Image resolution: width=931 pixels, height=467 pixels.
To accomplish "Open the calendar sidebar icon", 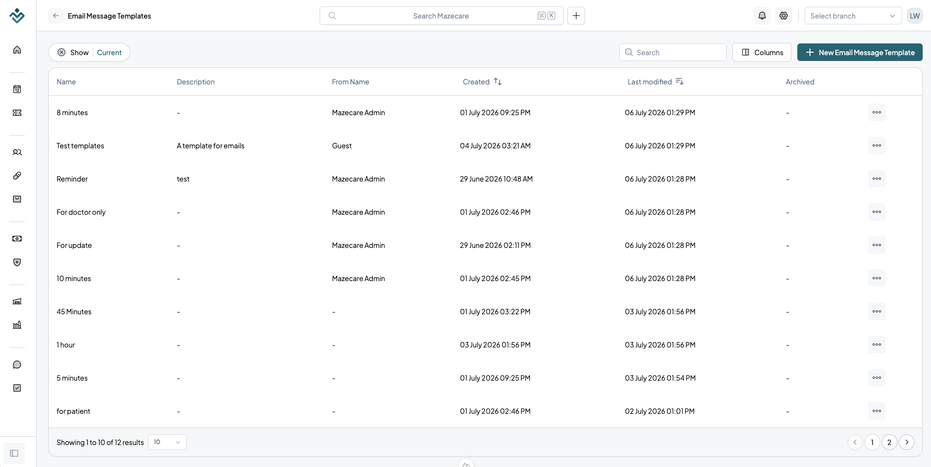I will click(17, 89).
